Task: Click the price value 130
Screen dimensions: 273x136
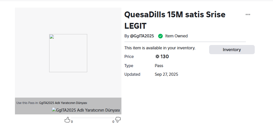Action: (x=165, y=57)
